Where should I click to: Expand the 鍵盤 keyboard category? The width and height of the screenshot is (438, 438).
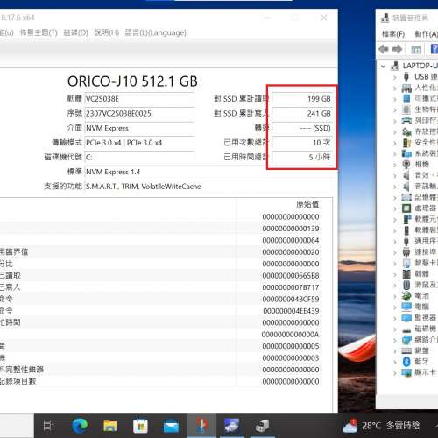[395, 351]
